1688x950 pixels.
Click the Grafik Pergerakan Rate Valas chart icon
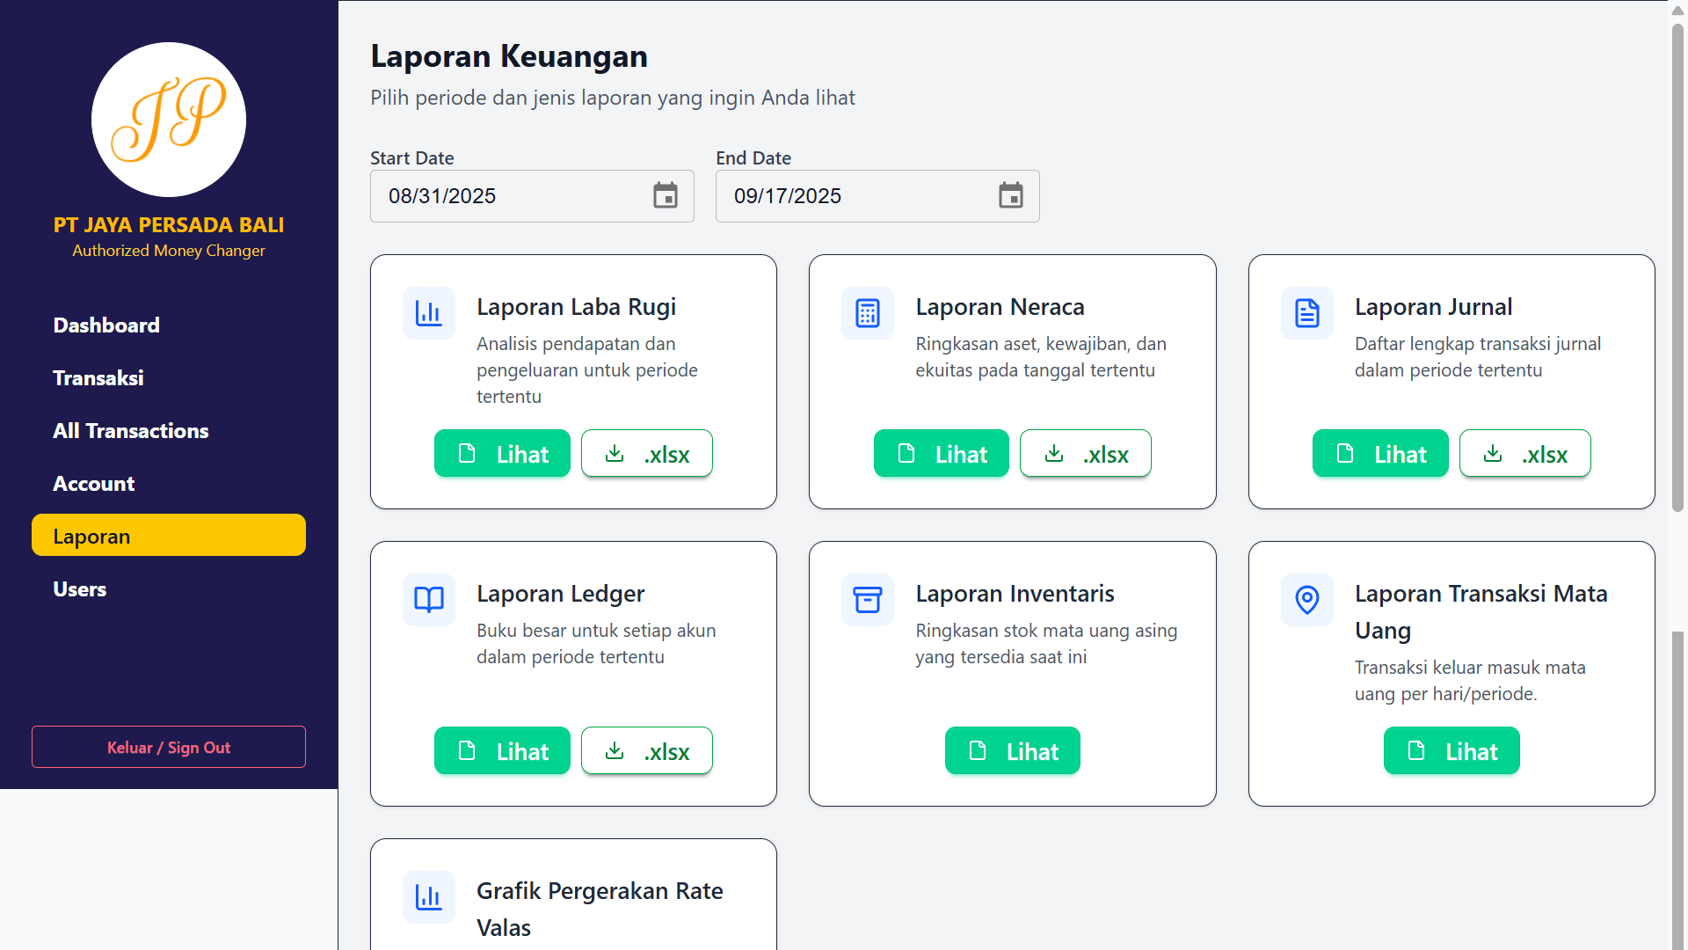point(429,897)
